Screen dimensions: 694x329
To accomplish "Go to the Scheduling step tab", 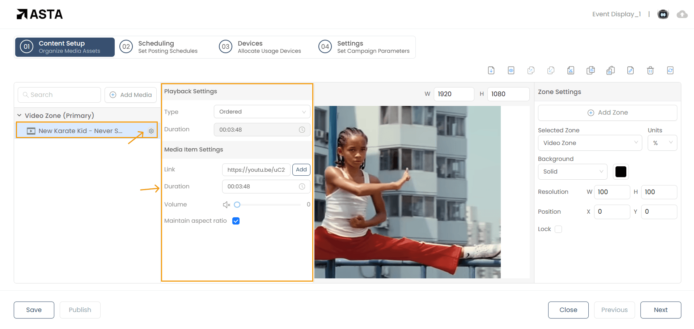I will (159, 47).
